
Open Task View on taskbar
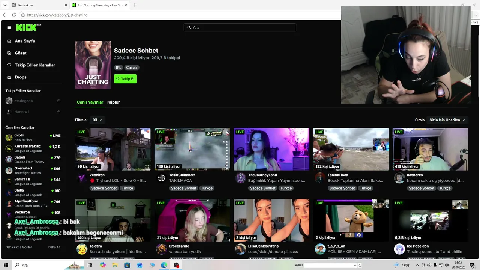coord(90,265)
